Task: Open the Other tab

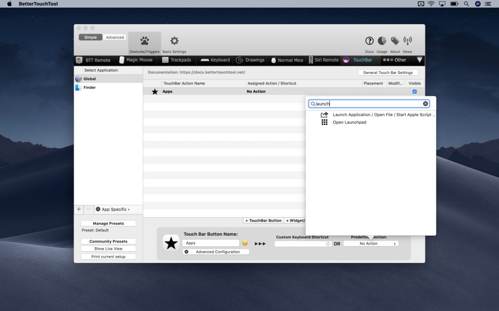Action: [395, 60]
